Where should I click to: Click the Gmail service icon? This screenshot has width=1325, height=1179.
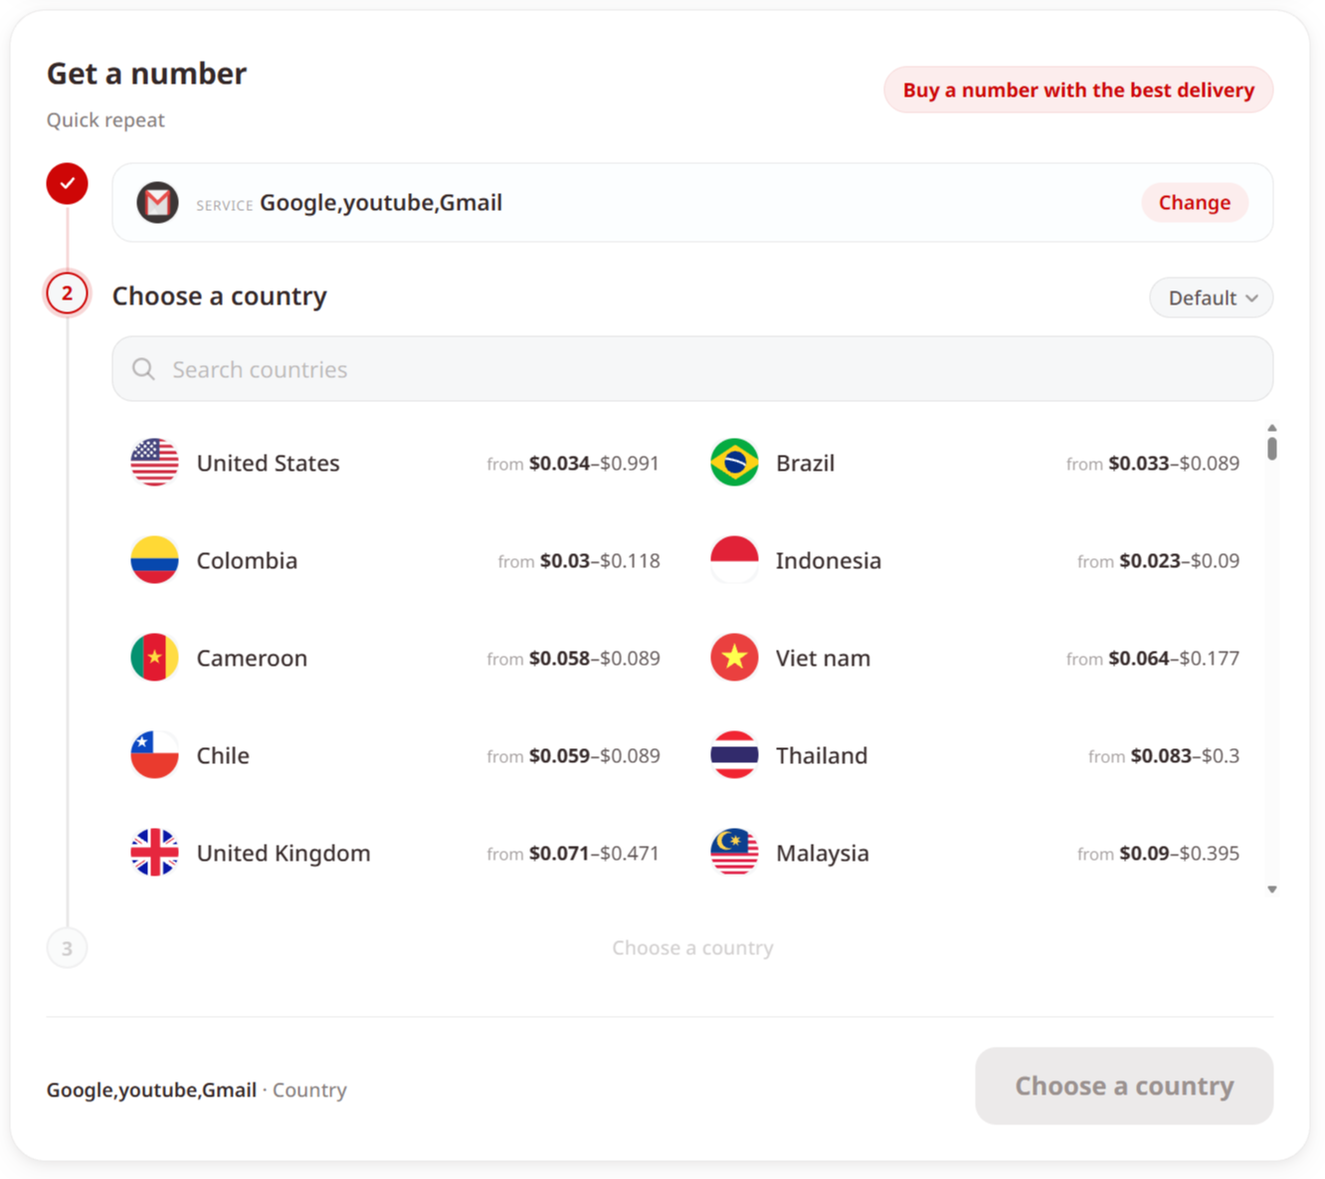157,203
